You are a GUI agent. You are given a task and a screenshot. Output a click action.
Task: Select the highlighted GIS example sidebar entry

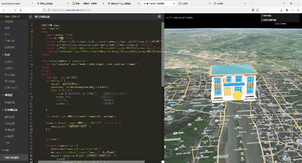coord(14,158)
